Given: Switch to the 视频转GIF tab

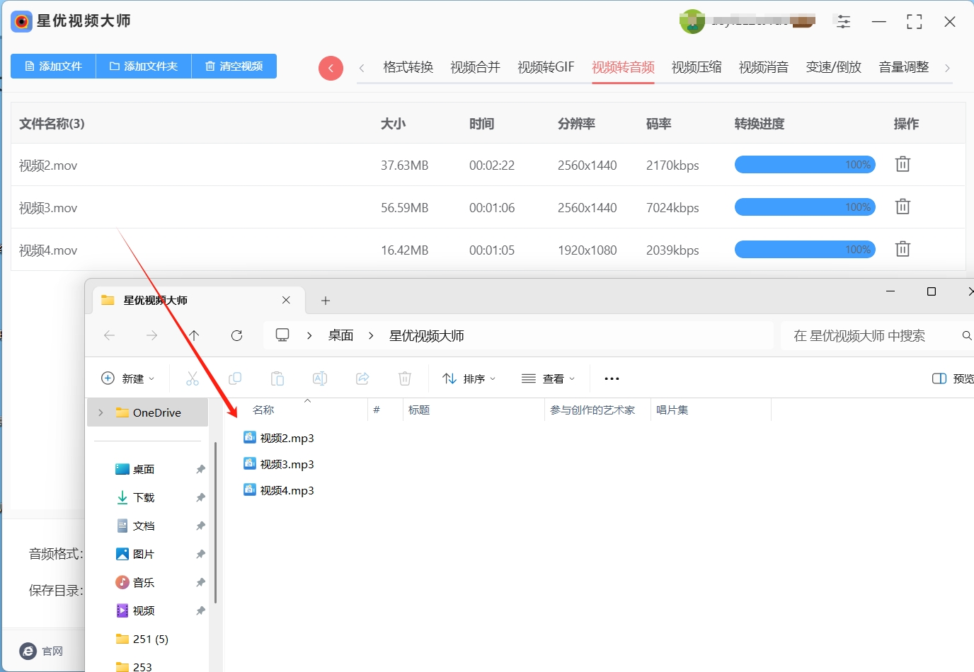Looking at the screenshot, I should 546,67.
